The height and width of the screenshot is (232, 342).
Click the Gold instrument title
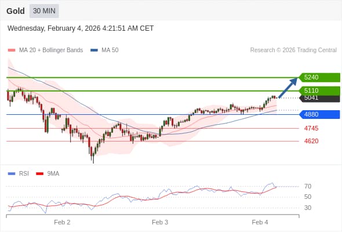click(16, 11)
